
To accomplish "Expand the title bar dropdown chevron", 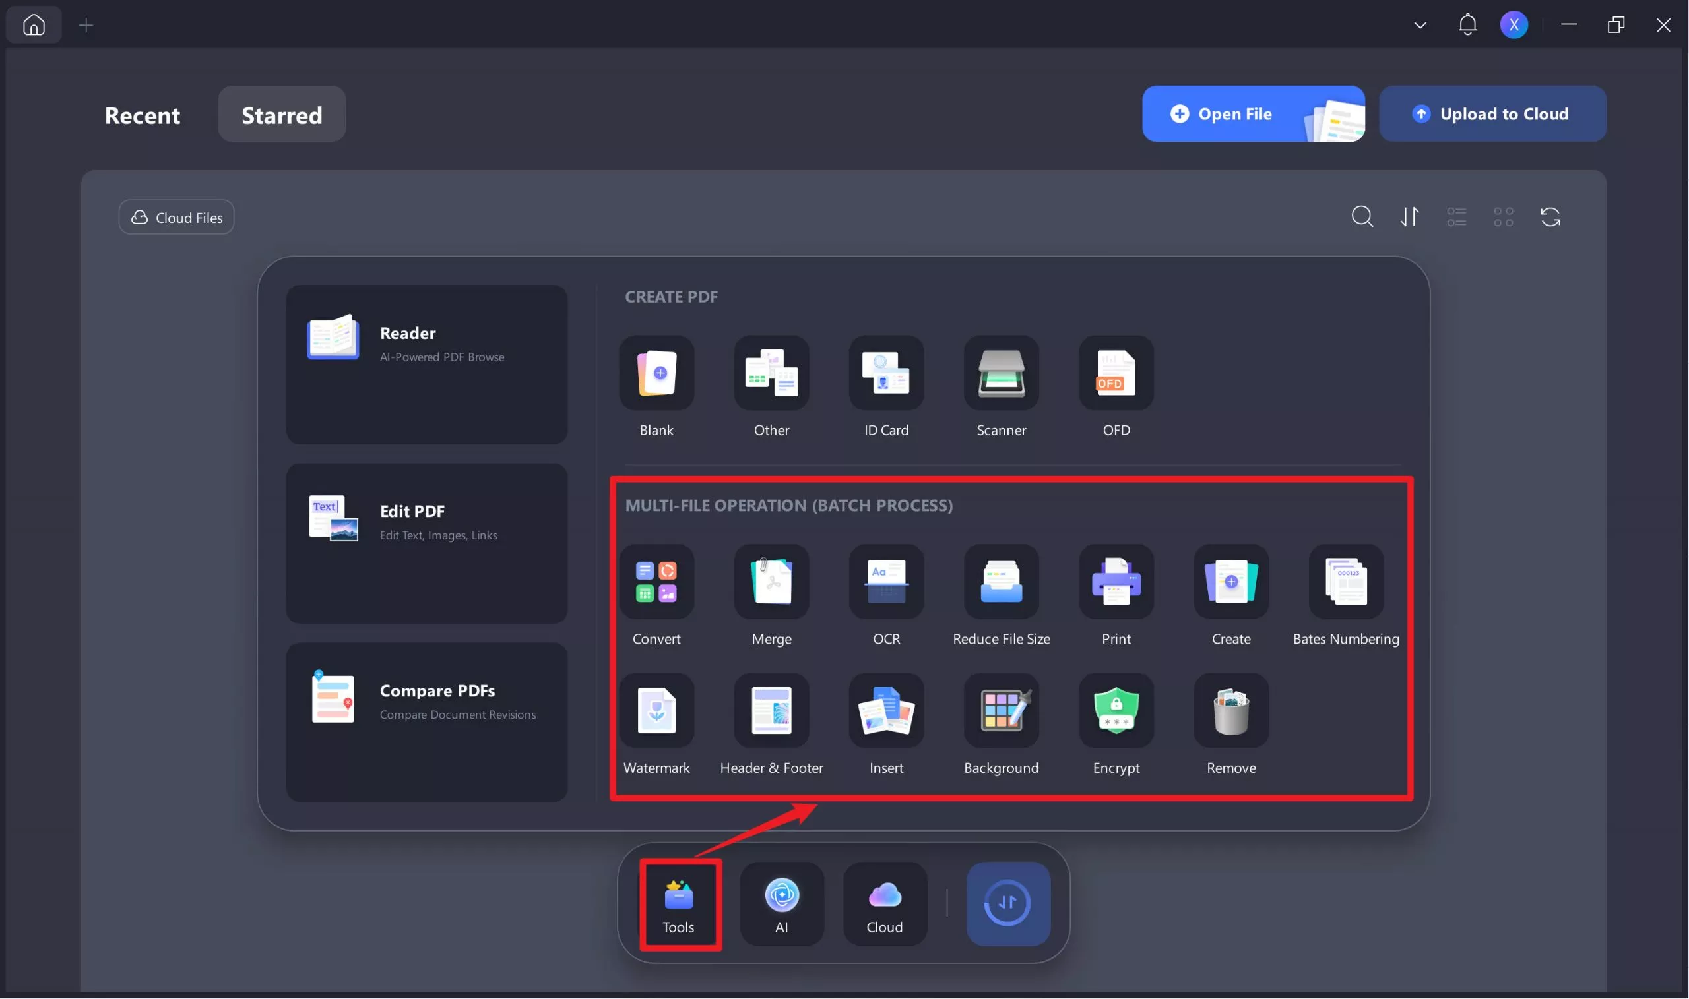I will click(1420, 26).
